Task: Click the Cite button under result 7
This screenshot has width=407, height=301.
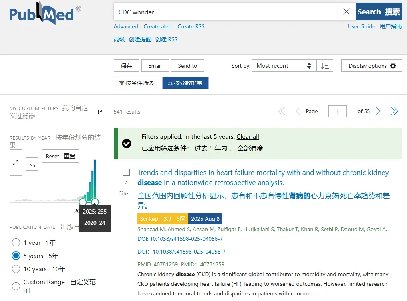Action: [123, 193]
